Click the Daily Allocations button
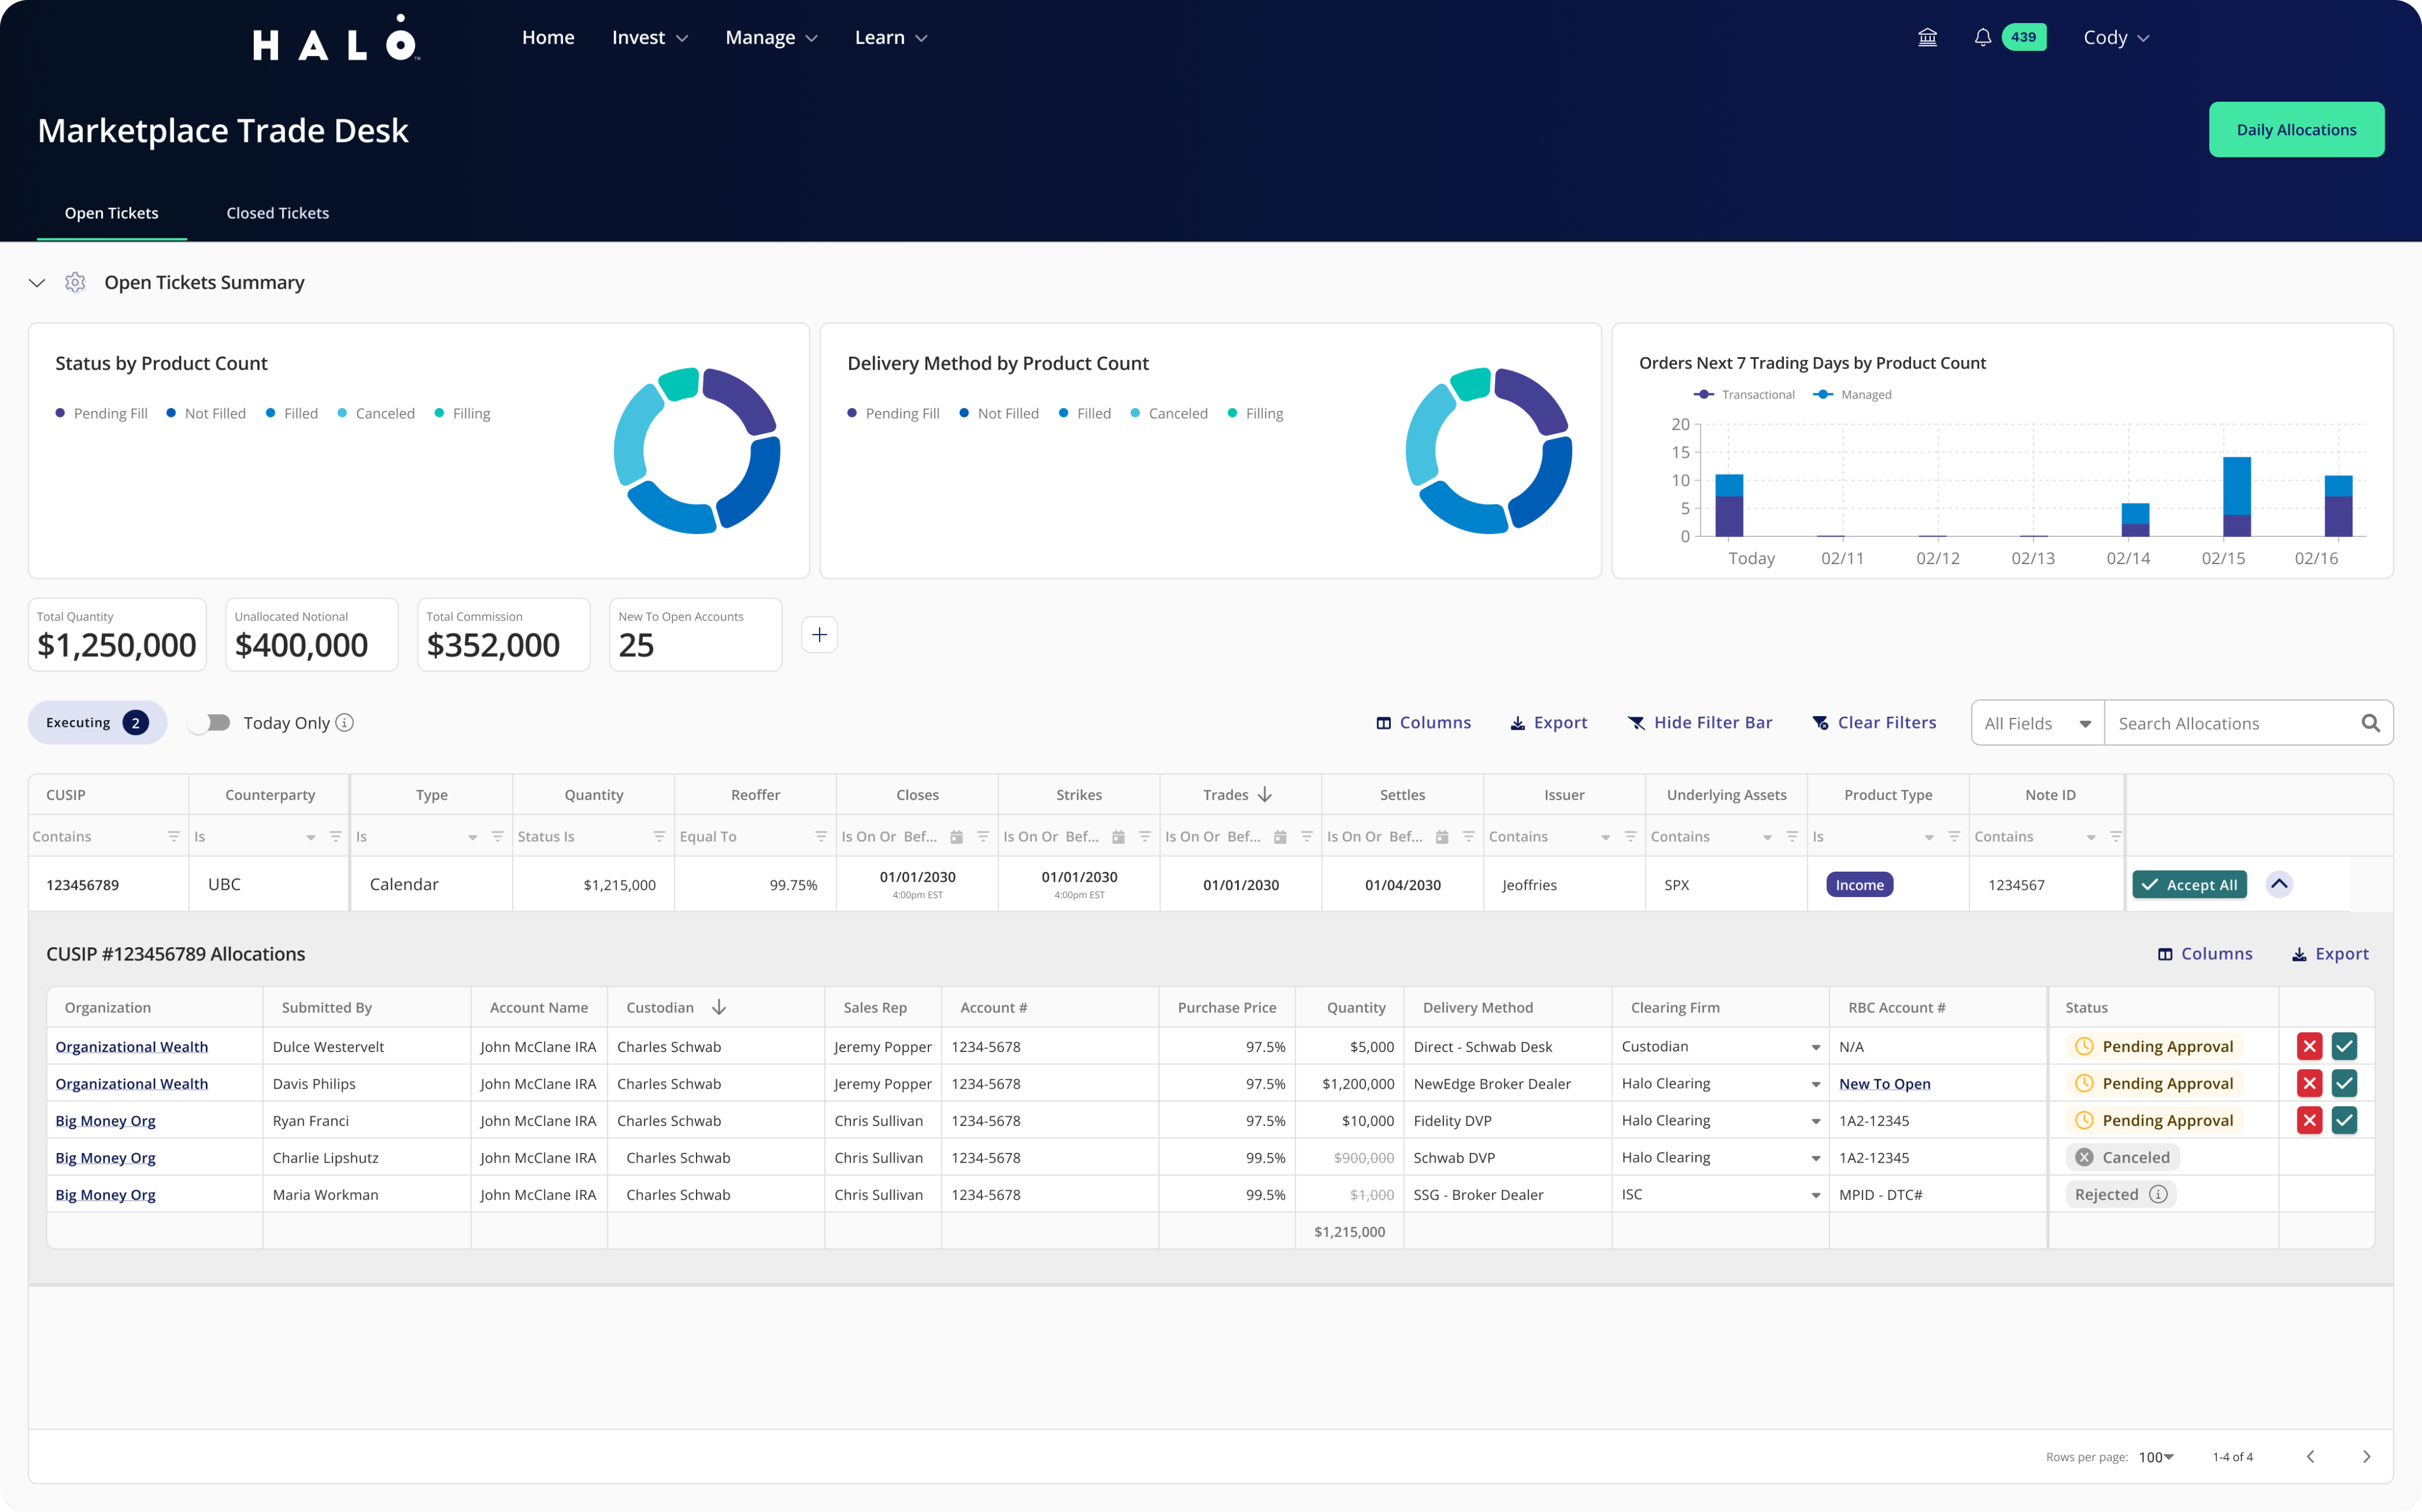This screenshot has height=1512, width=2422. pyautogui.click(x=2295, y=130)
